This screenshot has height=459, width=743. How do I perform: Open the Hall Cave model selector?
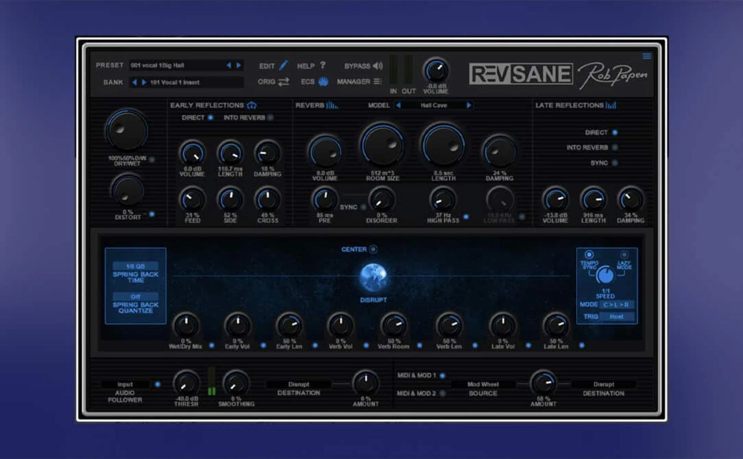[x=433, y=105]
